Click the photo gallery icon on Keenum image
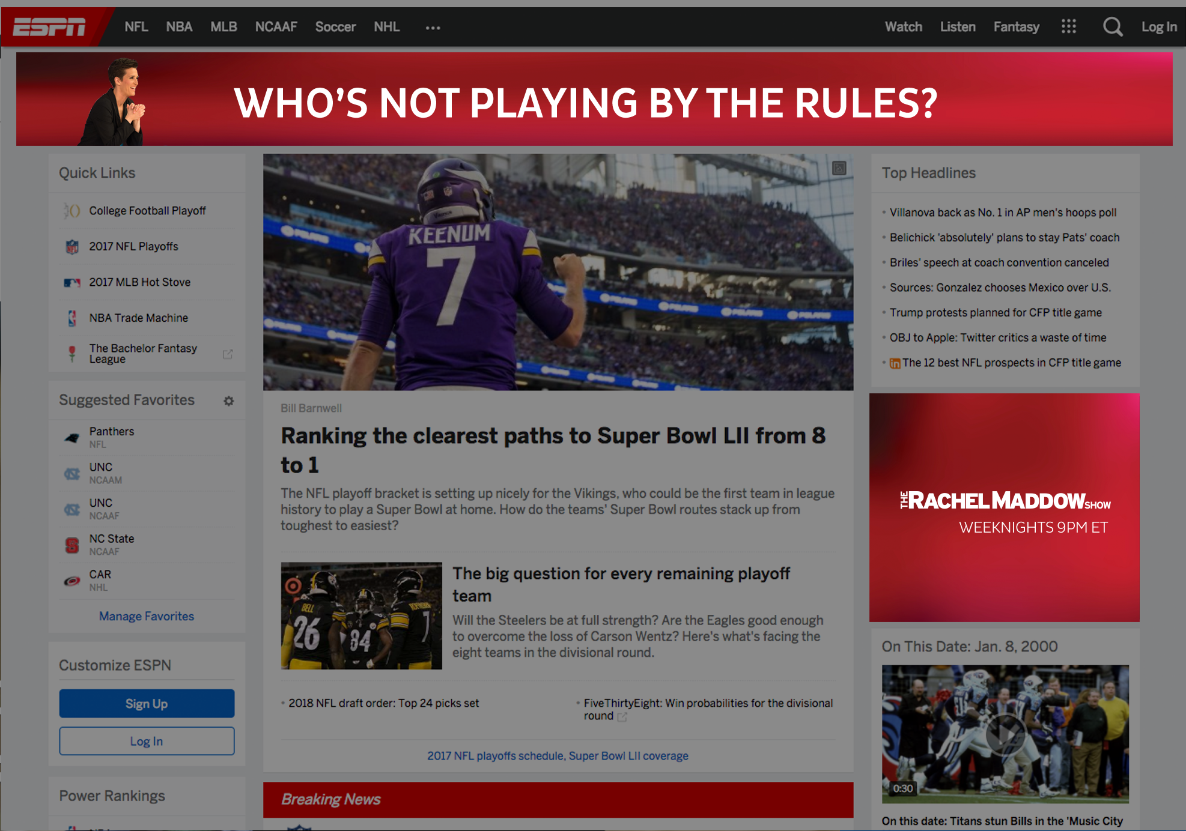This screenshot has height=831, width=1186. click(839, 168)
